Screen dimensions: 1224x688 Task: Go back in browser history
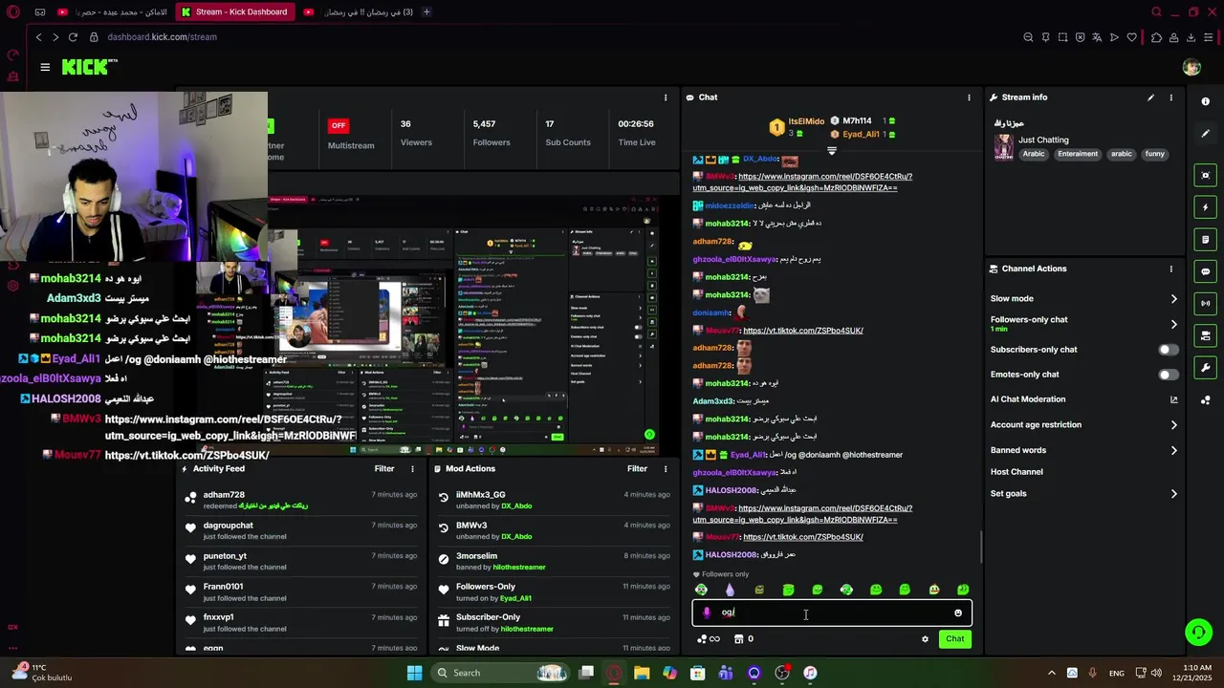click(38, 37)
